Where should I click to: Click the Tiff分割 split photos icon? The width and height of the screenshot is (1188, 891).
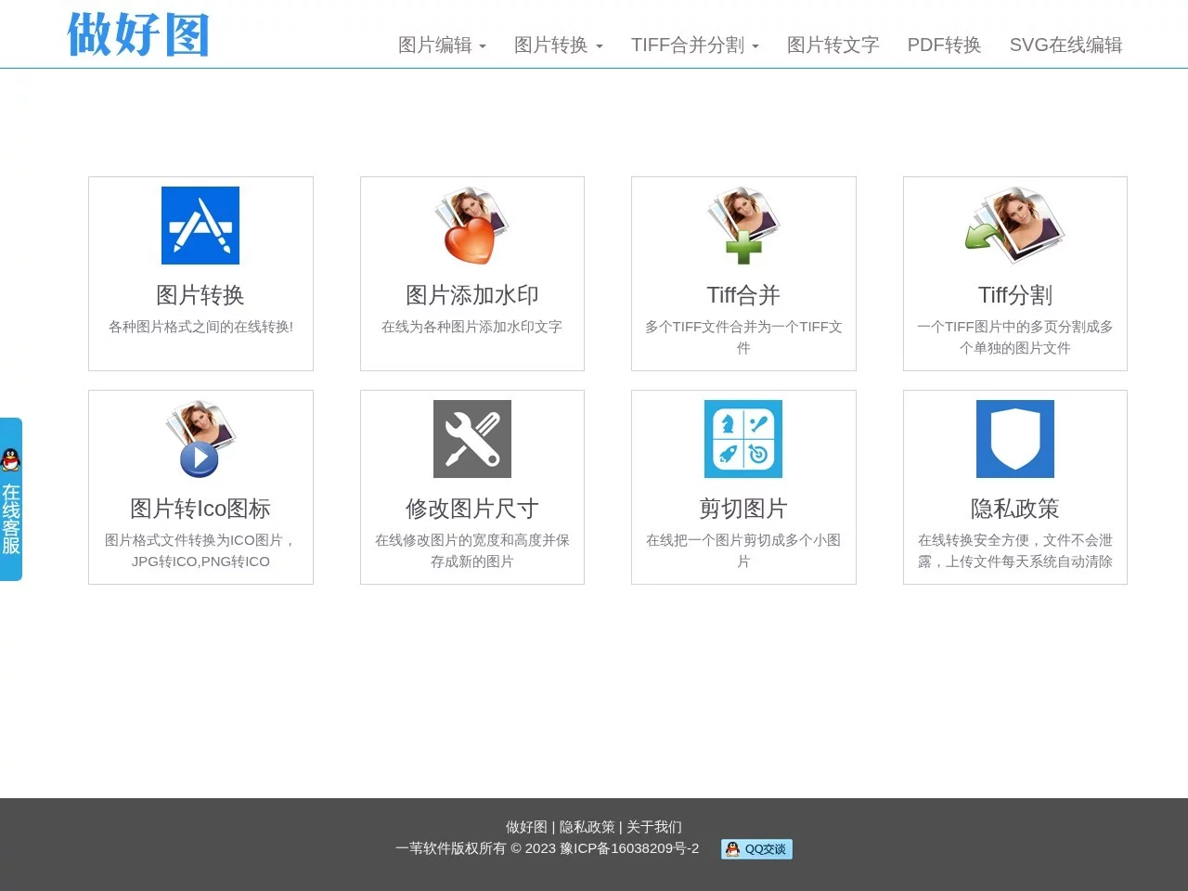point(1014,225)
